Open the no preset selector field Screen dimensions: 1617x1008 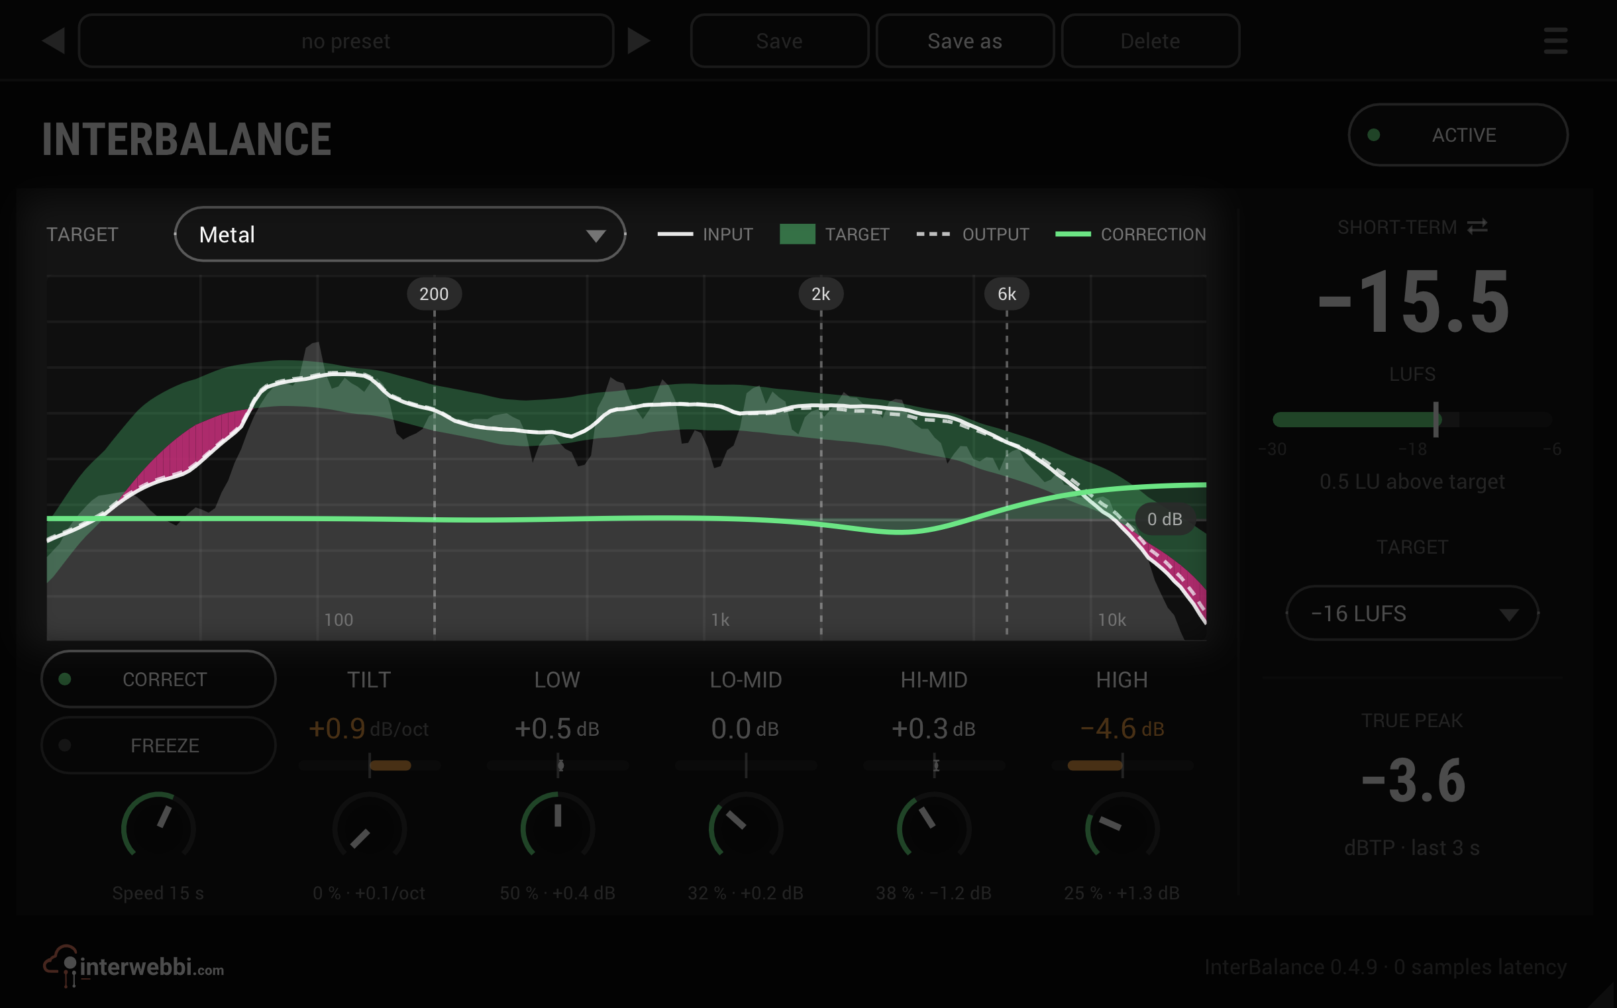point(346,41)
